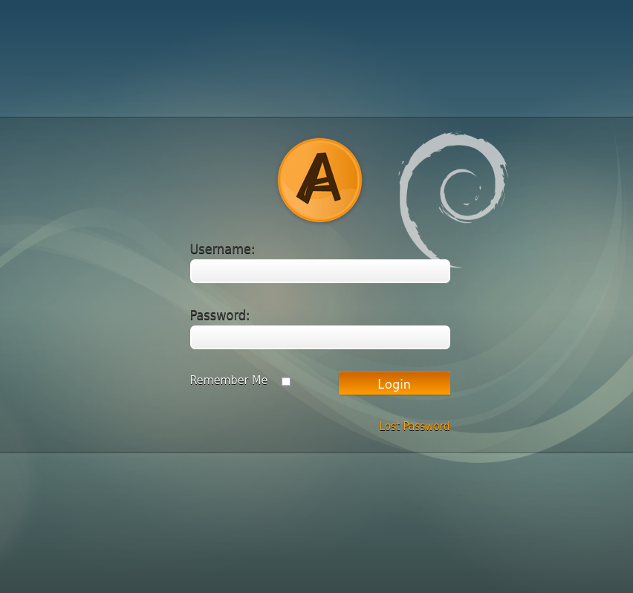Image resolution: width=633 pixels, height=593 pixels.
Task: Check the box next to Remember Me
Action: (285, 380)
